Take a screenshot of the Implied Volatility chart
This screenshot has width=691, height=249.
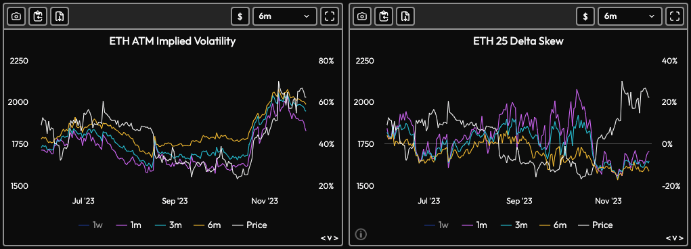tap(16, 16)
